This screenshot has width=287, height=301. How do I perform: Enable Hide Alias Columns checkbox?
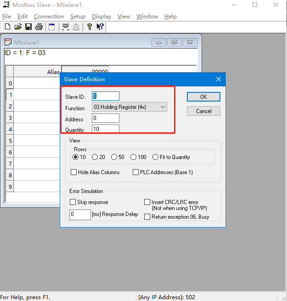(x=74, y=172)
